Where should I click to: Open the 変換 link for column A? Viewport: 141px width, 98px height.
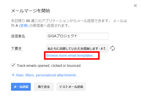pos(24,26)
